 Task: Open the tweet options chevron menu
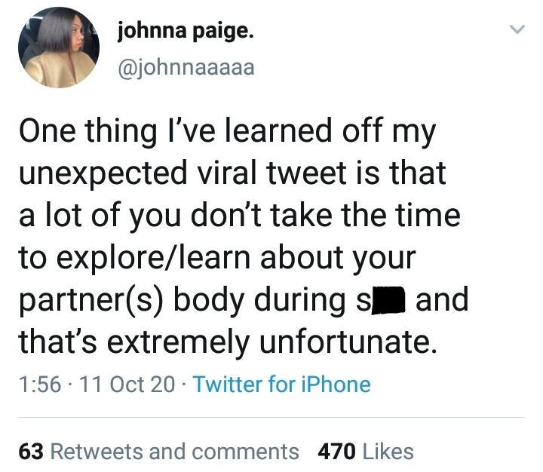tap(517, 30)
